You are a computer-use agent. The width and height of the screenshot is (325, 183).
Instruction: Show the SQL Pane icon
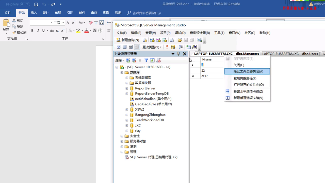coord(131,47)
